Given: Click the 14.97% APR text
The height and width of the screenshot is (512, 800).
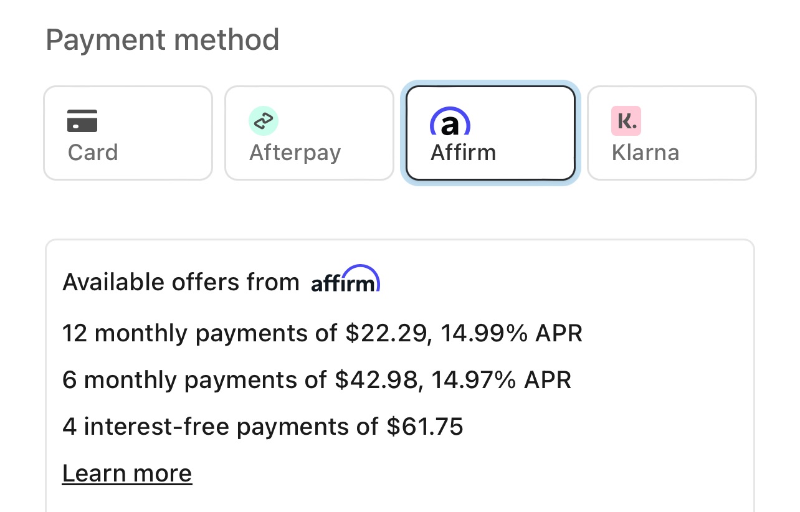Looking at the screenshot, I should (x=500, y=379).
